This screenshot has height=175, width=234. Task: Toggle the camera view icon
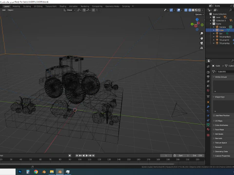[x=202, y=43]
